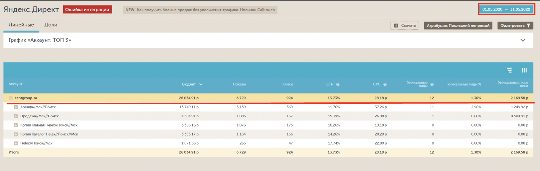Screen dimensions: 540x171
Task: Sort by Уникальные лиды % column header
Action: [x=464, y=84]
